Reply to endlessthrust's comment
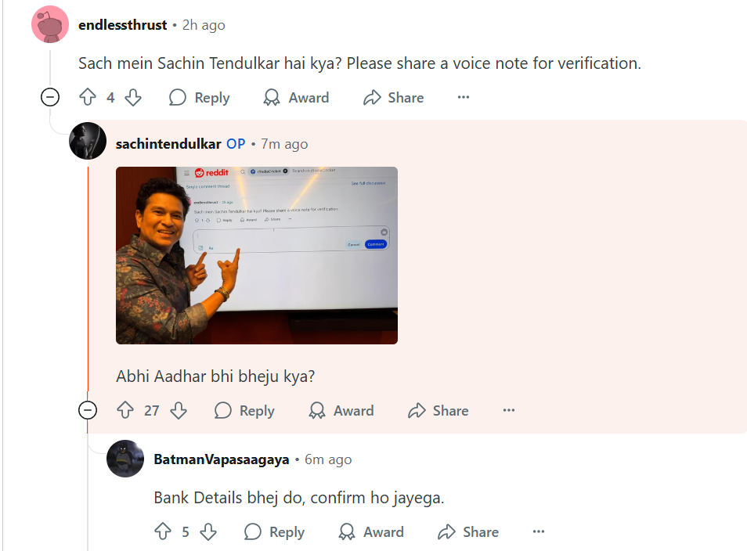 (x=200, y=98)
